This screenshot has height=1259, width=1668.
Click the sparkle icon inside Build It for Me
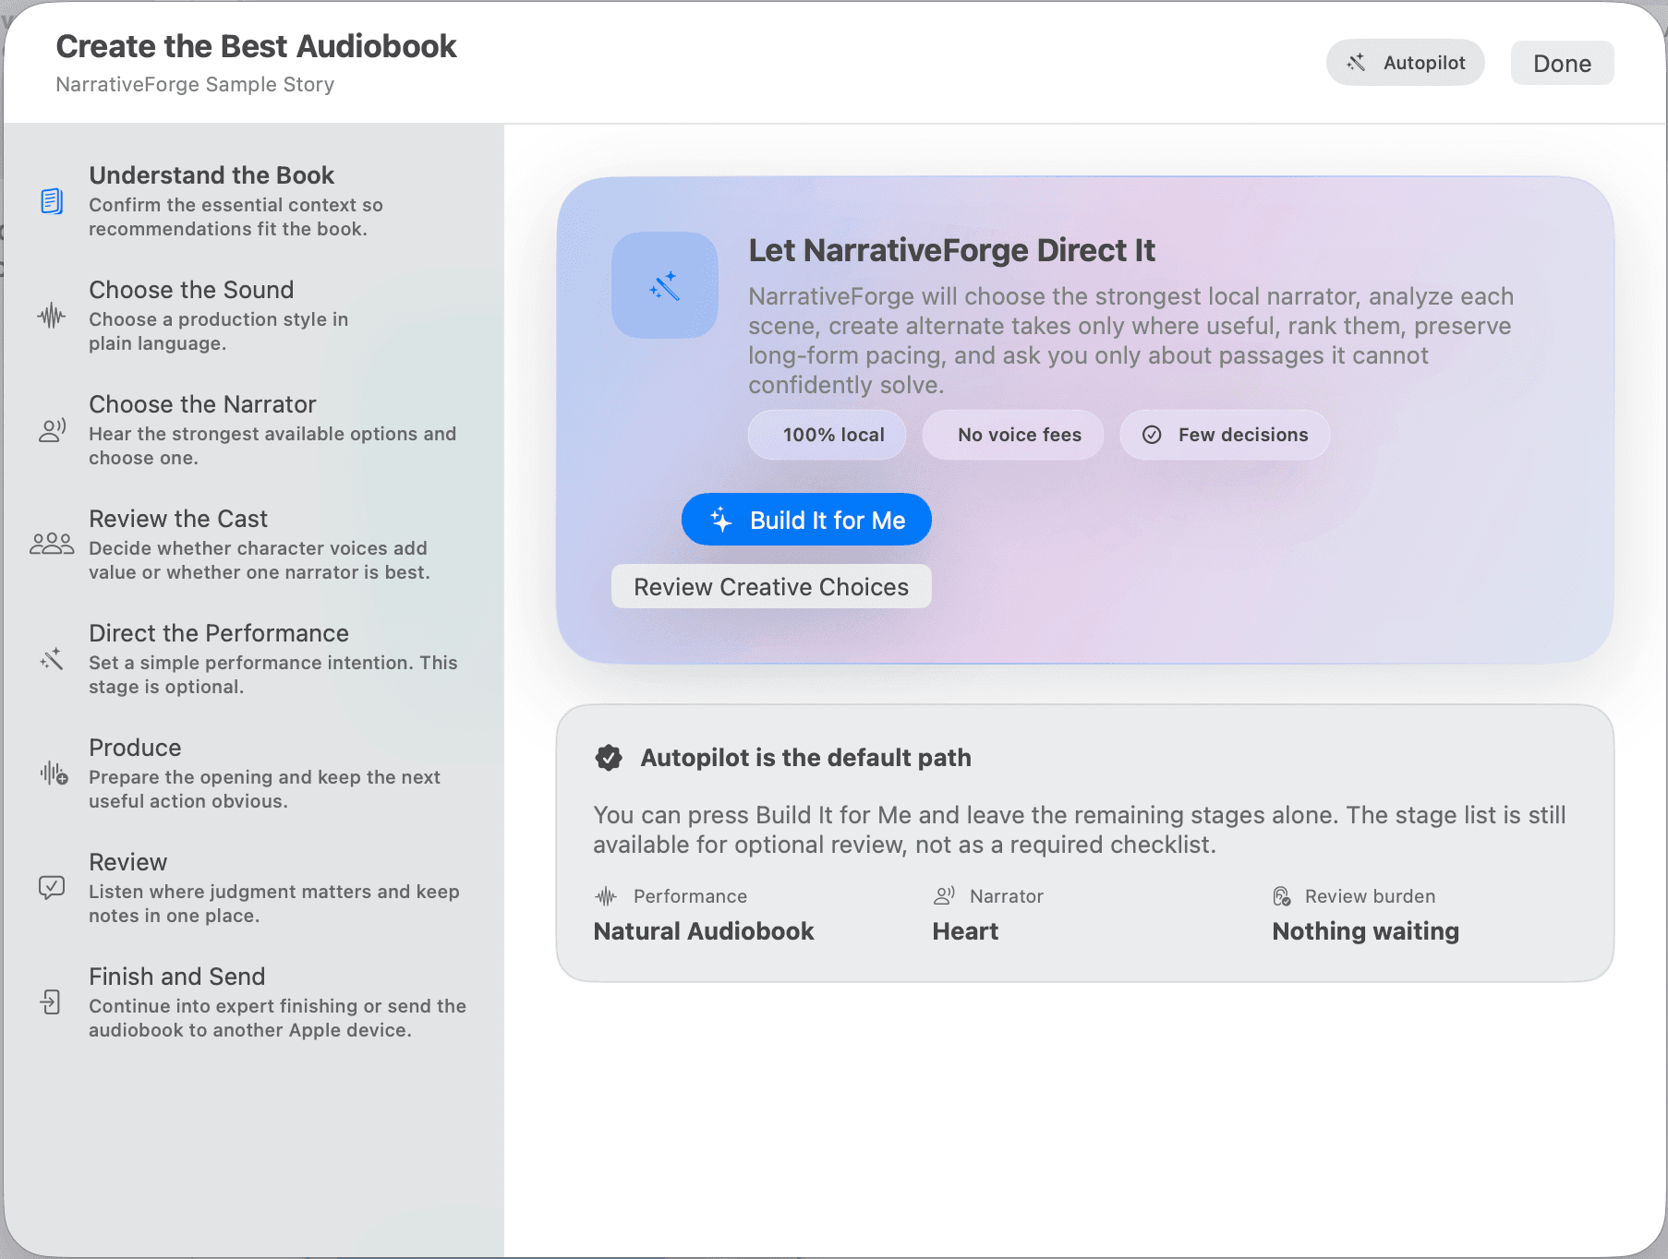(x=721, y=520)
